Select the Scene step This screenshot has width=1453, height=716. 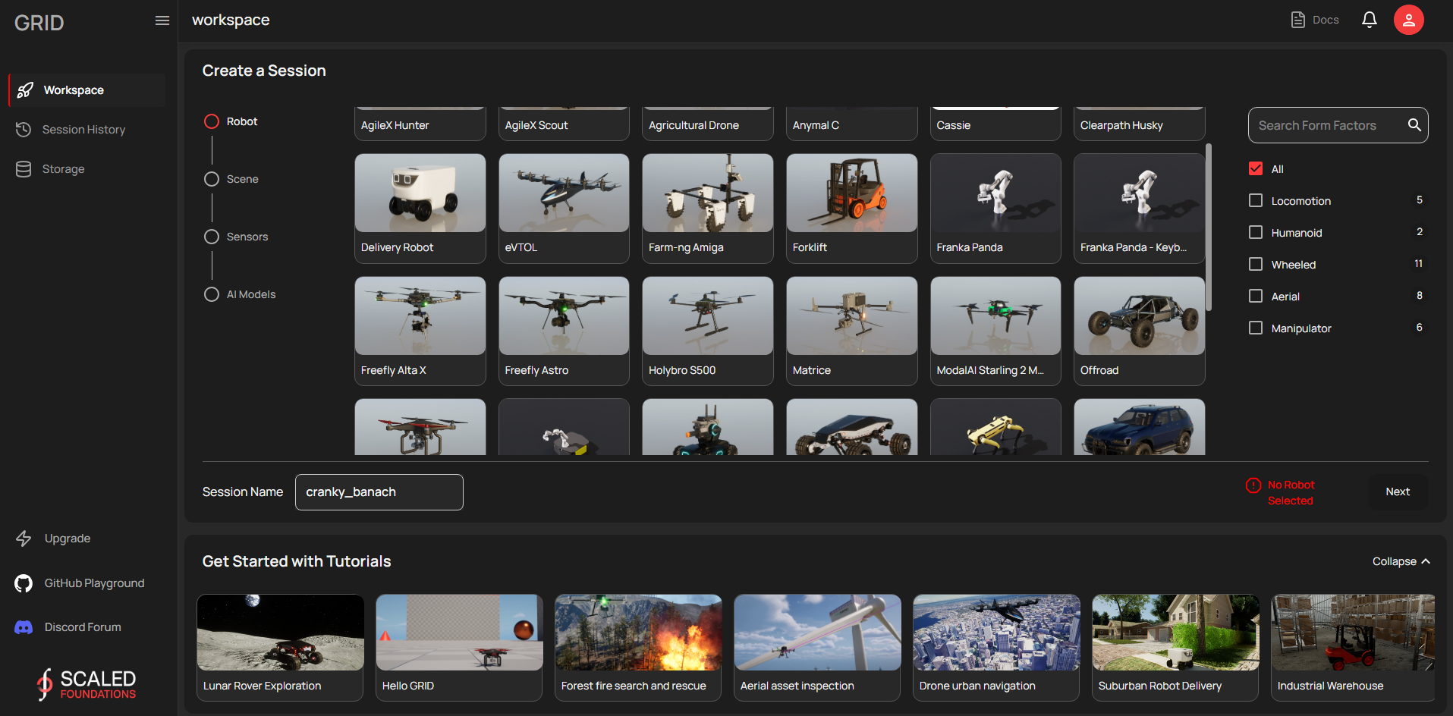click(232, 179)
